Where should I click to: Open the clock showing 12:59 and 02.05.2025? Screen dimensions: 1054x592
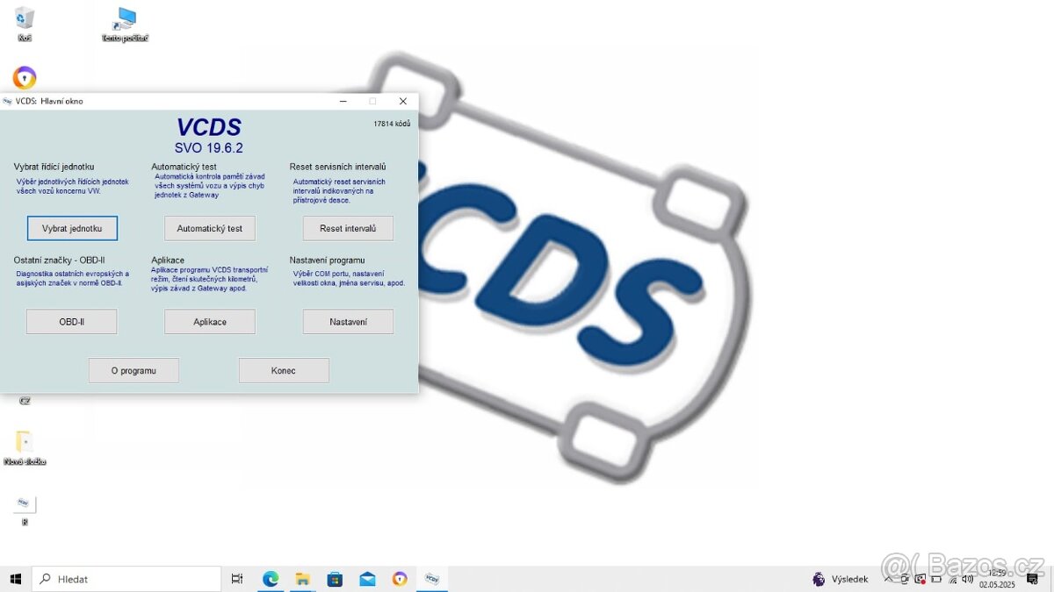click(x=997, y=579)
